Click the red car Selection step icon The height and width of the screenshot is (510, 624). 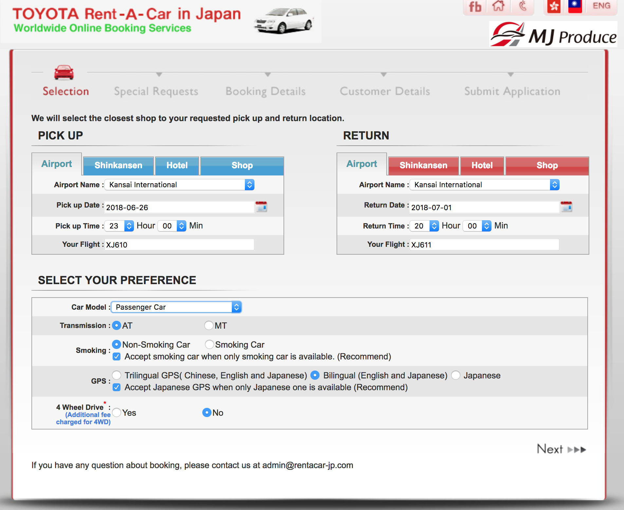coord(64,72)
